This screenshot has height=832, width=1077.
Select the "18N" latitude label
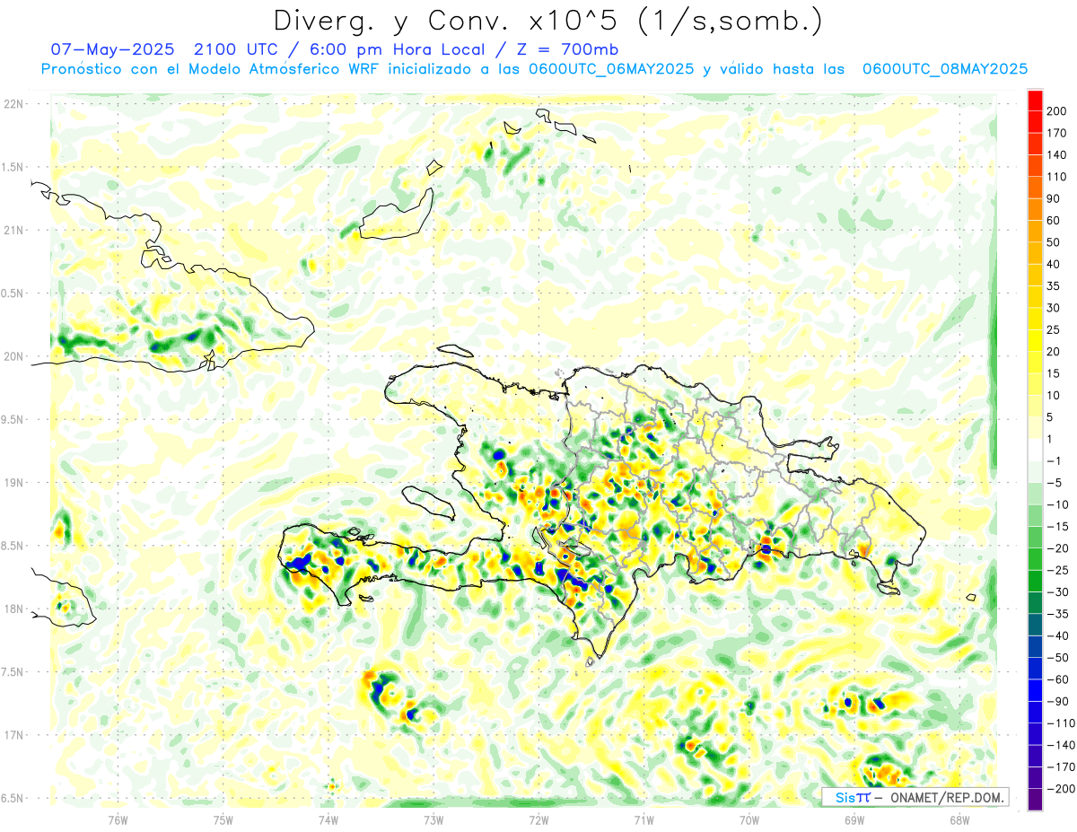(13, 609)
